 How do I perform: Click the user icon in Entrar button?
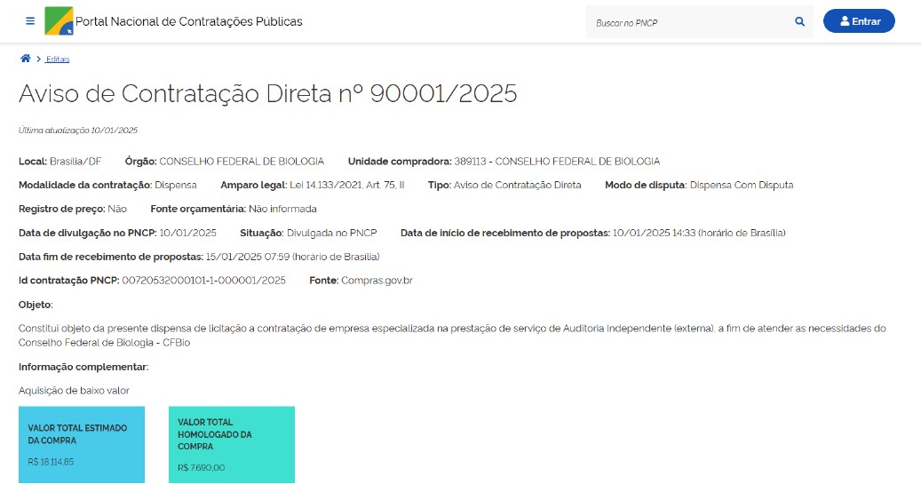845,21
